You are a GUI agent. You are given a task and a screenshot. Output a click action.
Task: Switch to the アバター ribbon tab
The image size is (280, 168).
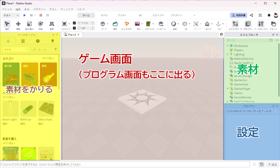click(122, 15)
